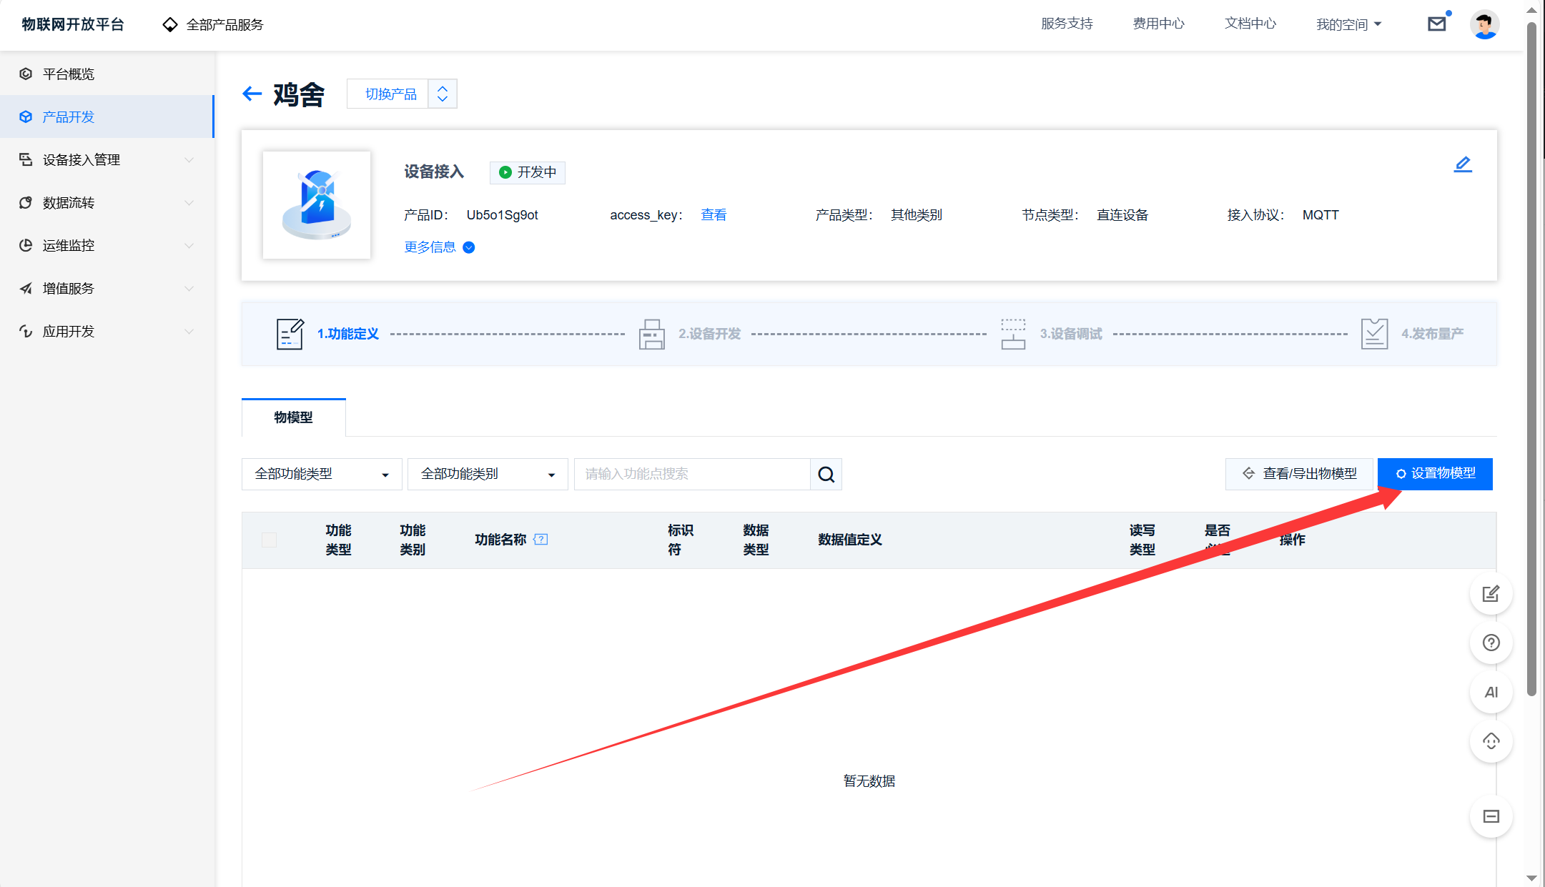Click the floating help question mark icon
This screenshot has height=887, width=1545.
1491,643
